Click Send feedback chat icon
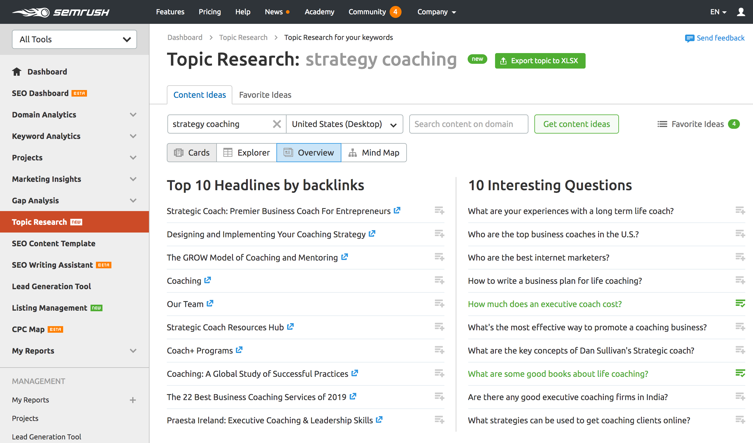 point(689,38)
